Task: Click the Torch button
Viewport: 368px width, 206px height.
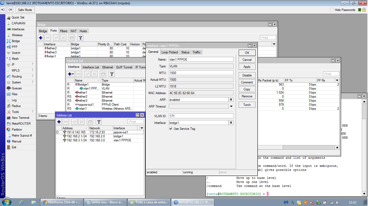Action: pyautogui.click(x=247, y=105)
